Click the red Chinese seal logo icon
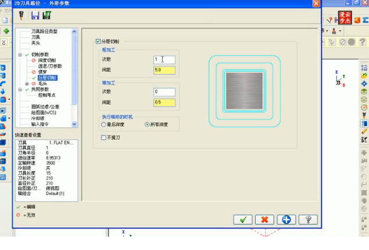The width and height of the screenshot is (369, 250). point(345,17)
